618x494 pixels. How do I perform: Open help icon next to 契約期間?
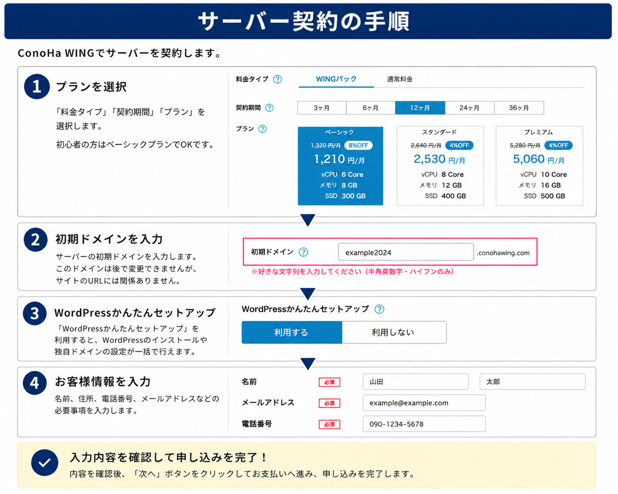(269, 108)
